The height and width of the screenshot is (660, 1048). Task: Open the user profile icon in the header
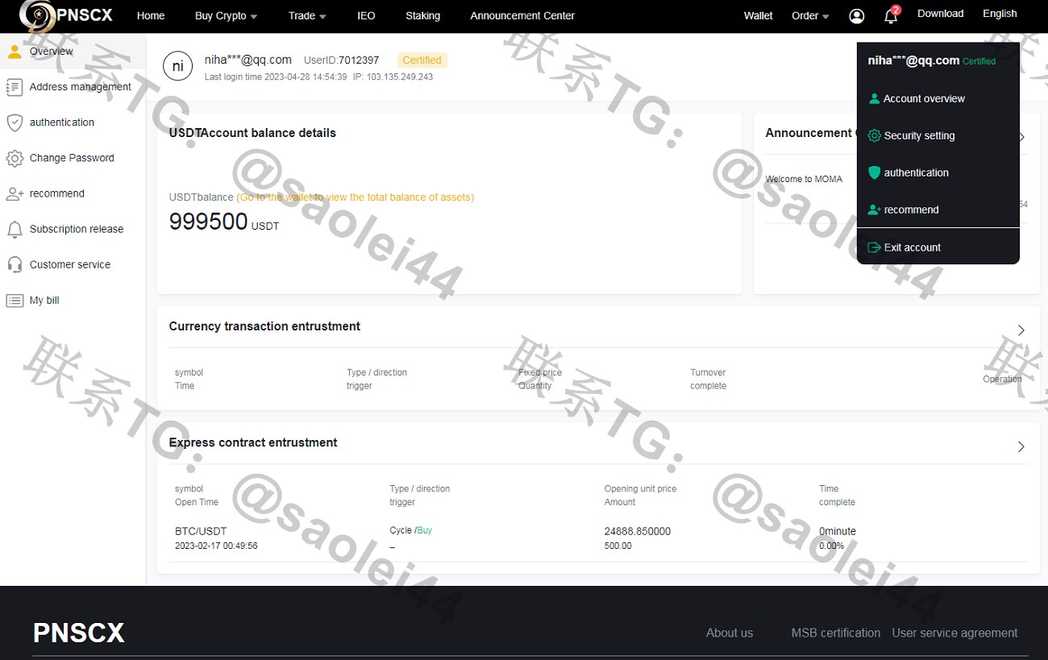tap(857, 16)
